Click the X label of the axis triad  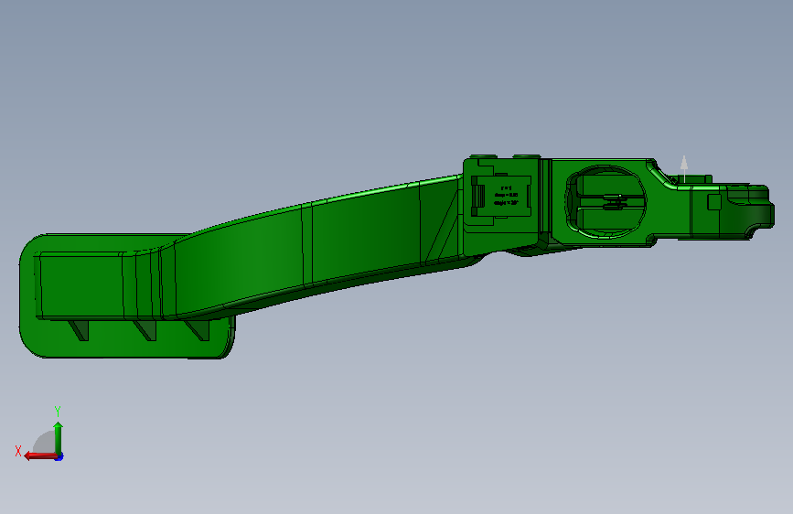click(18, 451)
